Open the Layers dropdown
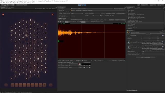This screenshot has width=165, height=93. (x=153, y=5)
